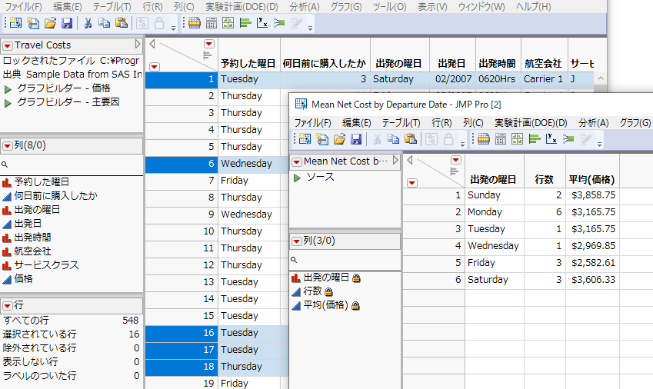Click green partition tree icon in Travel Costs toolbar

pos(279,23)
